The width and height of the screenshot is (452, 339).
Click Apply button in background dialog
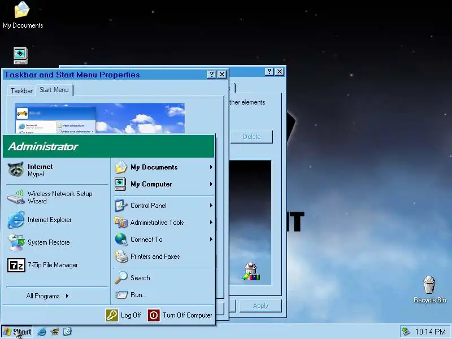[260, 306]
